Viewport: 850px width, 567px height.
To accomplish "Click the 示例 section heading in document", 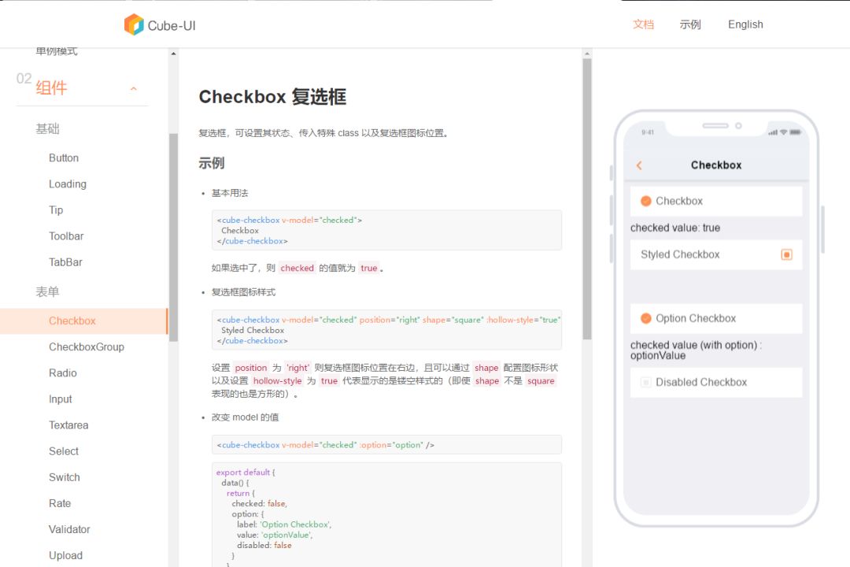I will pyautogui.click(x=212, y=163).
